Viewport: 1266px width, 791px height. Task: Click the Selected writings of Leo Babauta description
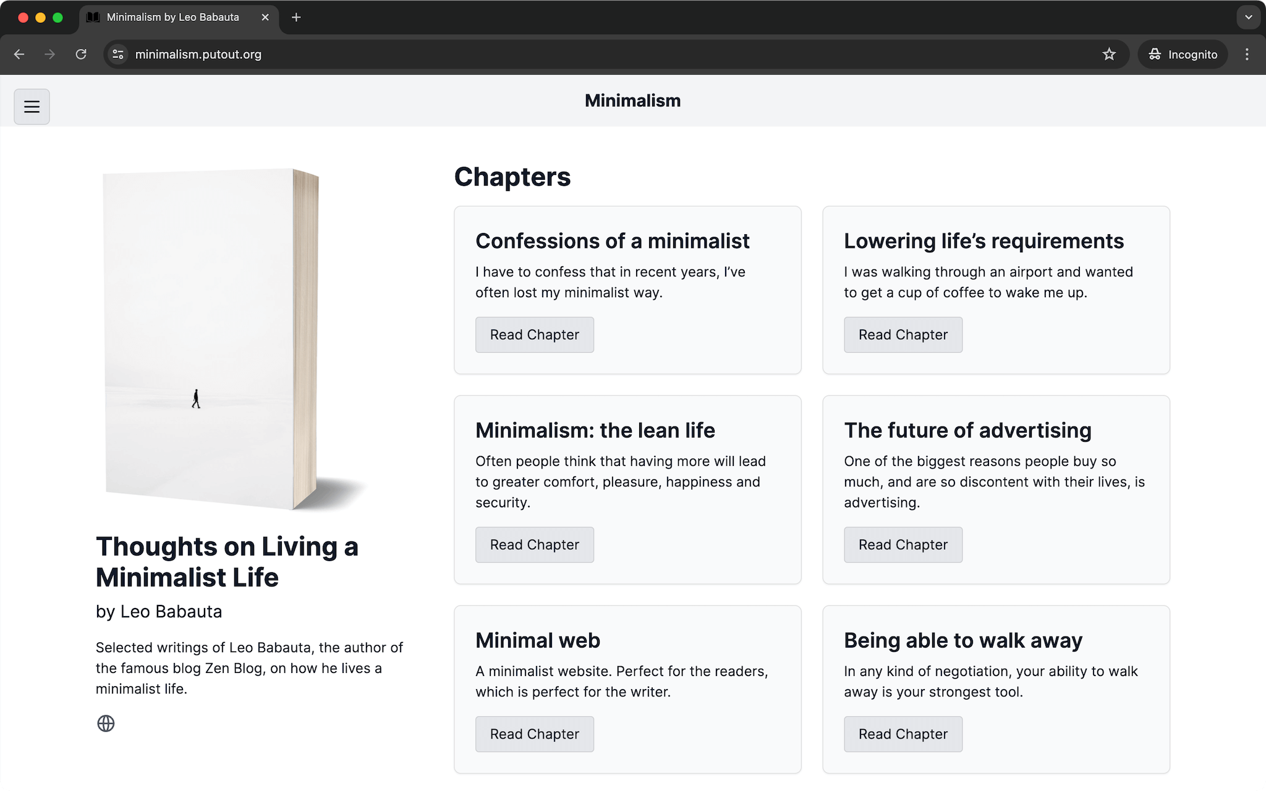tap(249, 668)
